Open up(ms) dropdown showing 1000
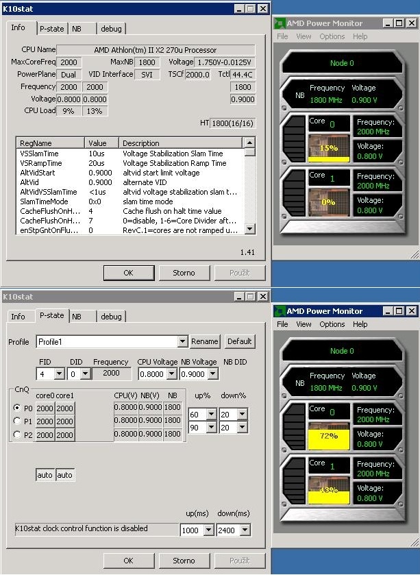The image size is (420, 575). click(x=208, y=530)
